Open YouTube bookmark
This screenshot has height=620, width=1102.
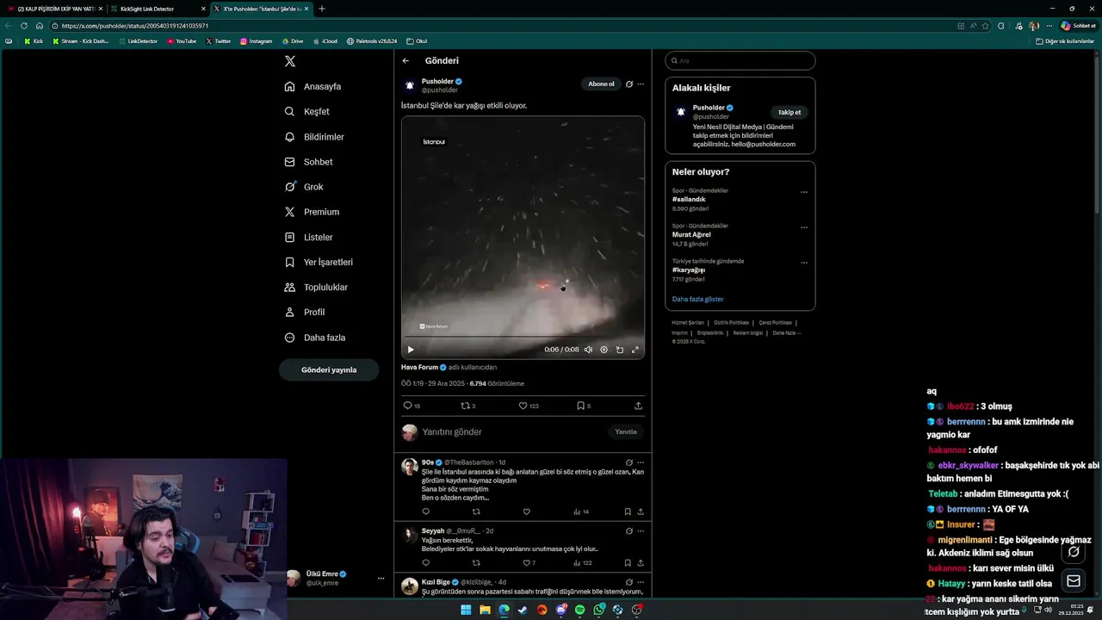(182, 41)
